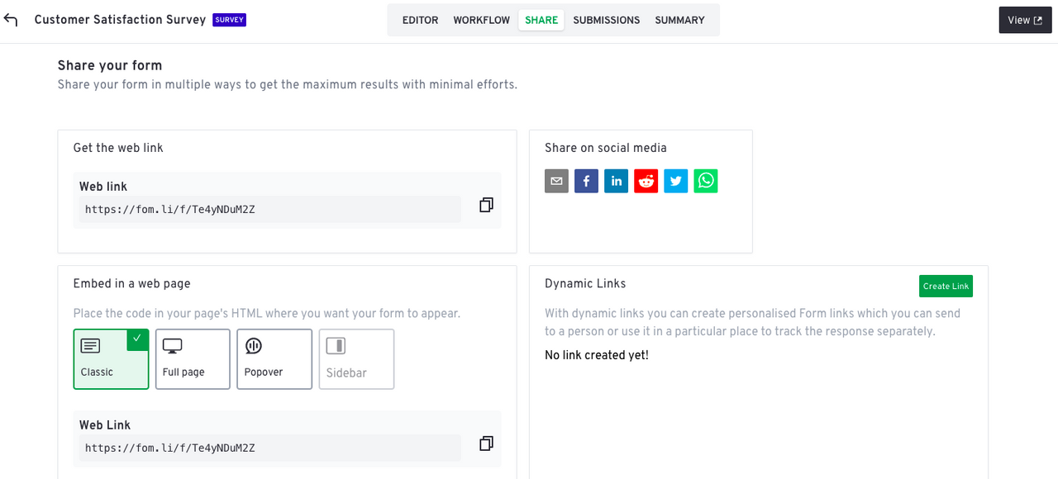Click the back arrow icon
The image size is (1058, 479).
[x=11, y=20]
